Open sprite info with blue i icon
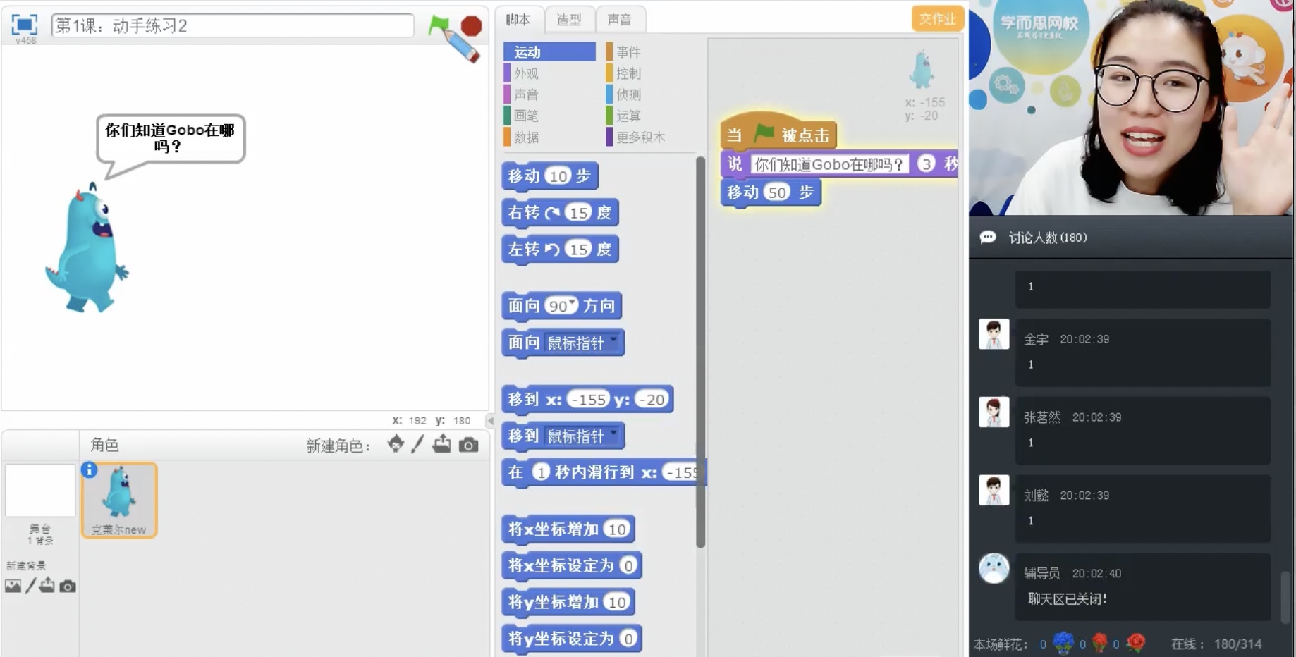 (x=89, y=469)
